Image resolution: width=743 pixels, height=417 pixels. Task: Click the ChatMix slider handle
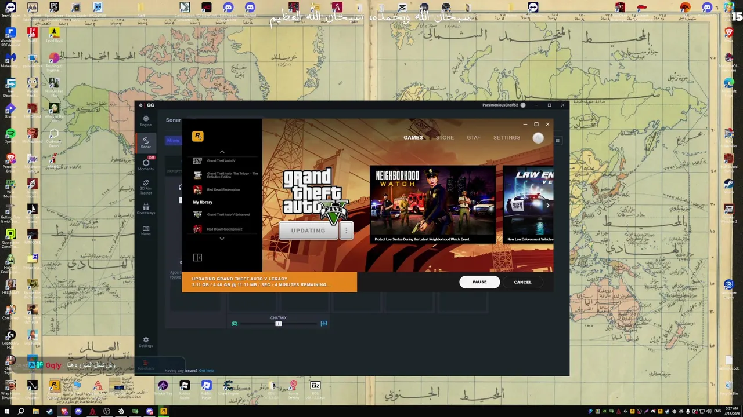pos(279,324)
